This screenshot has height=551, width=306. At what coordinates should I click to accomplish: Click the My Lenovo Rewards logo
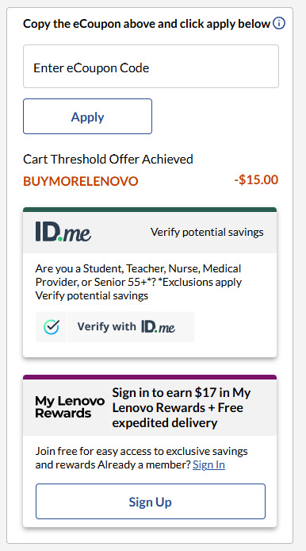tap(70, 407)
